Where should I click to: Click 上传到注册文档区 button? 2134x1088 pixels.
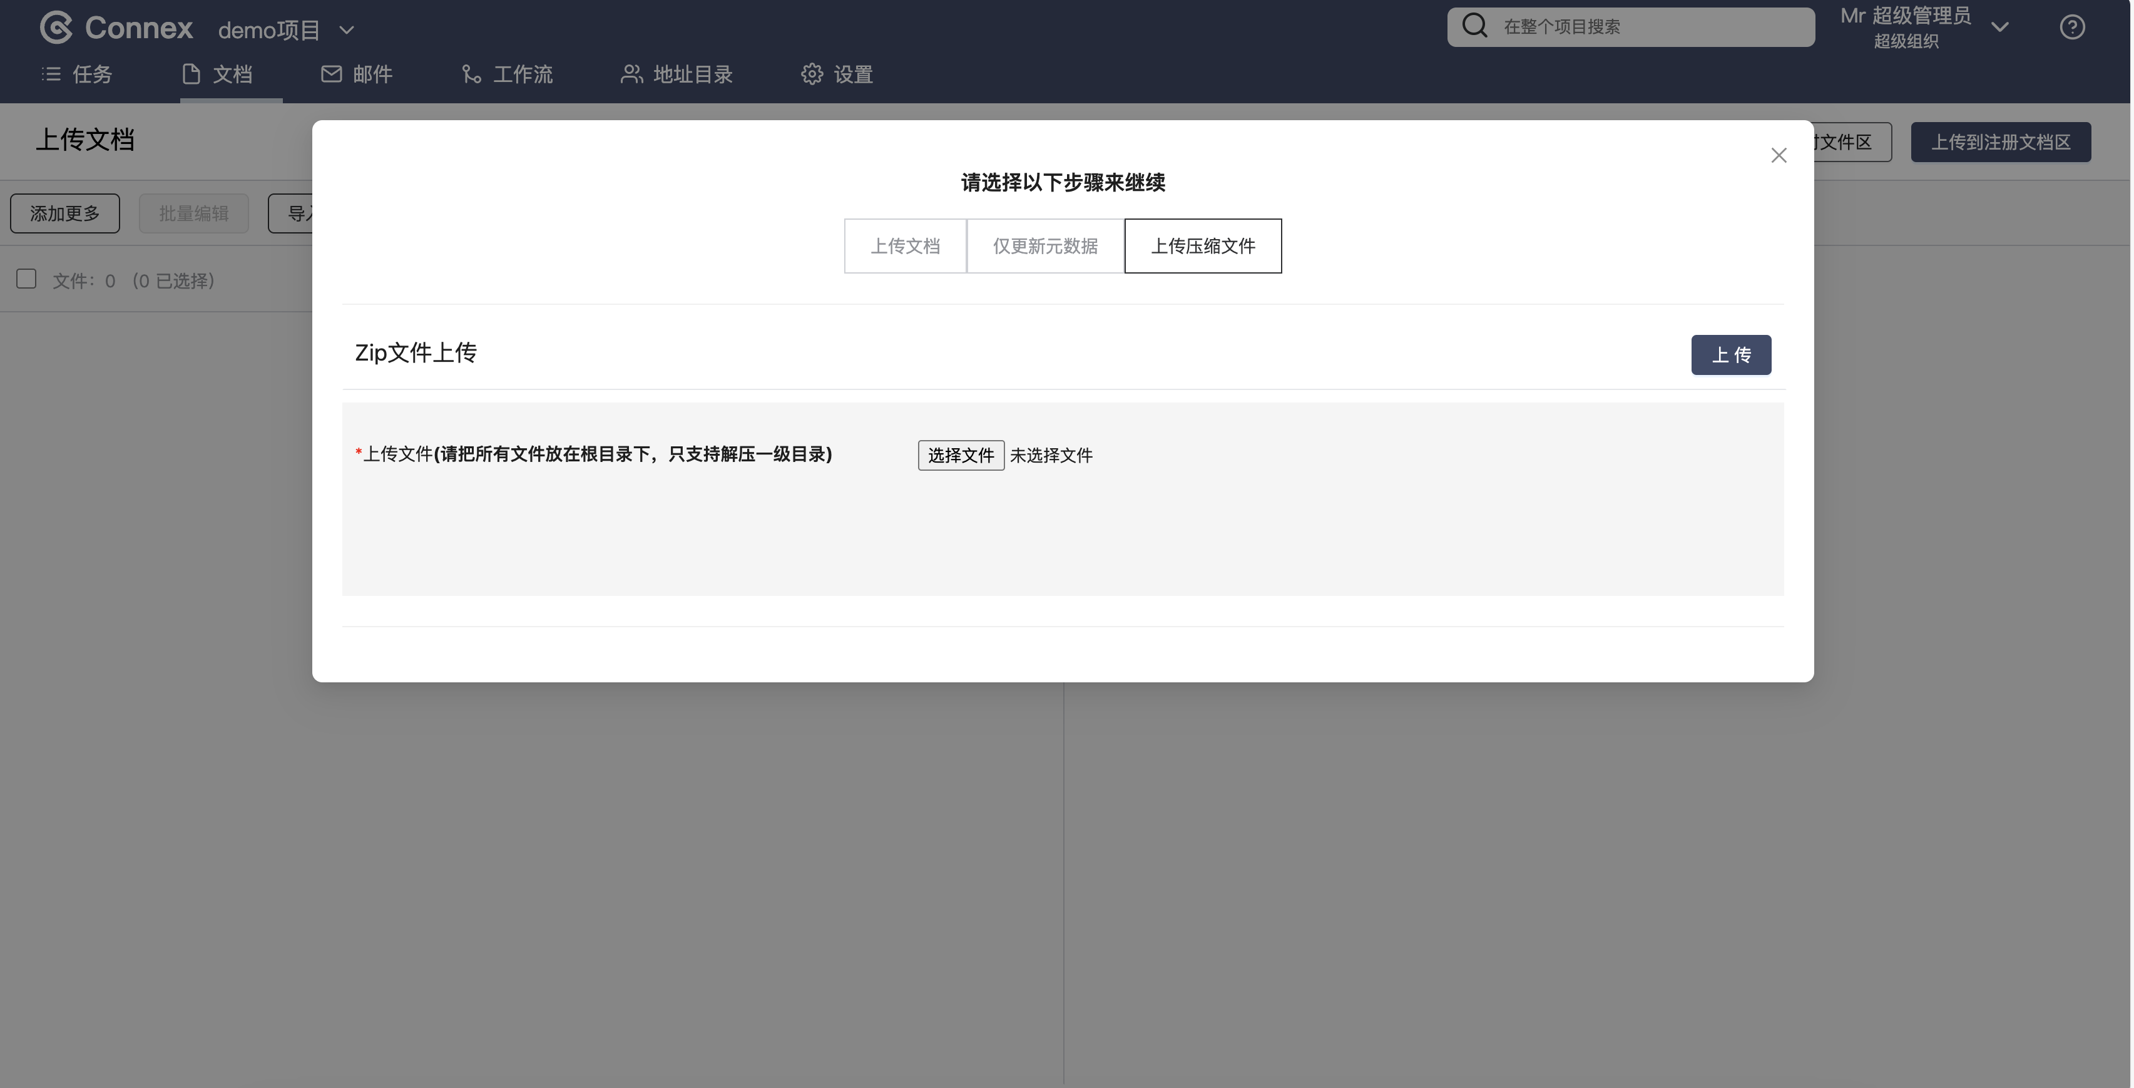pos(2001,143)
